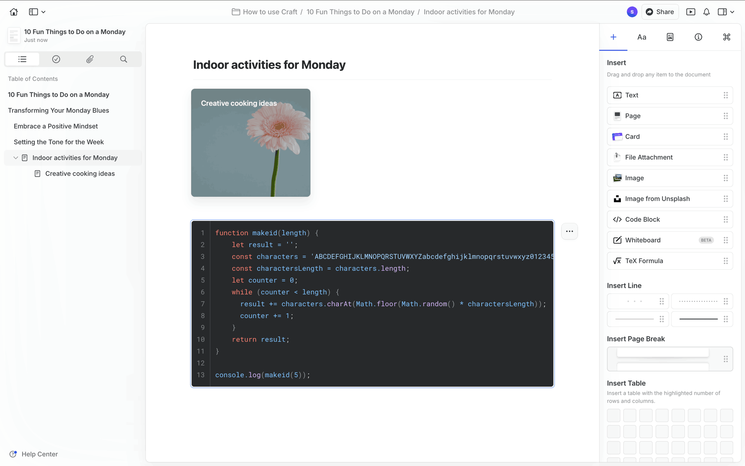Screen dimensions: 745x466
Task: Click the TeX Formula drag handle
Action: (x=726, y=261)
